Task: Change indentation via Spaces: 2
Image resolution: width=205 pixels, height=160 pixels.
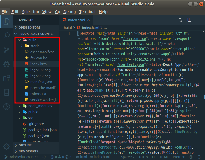Action: click(128, 157)
